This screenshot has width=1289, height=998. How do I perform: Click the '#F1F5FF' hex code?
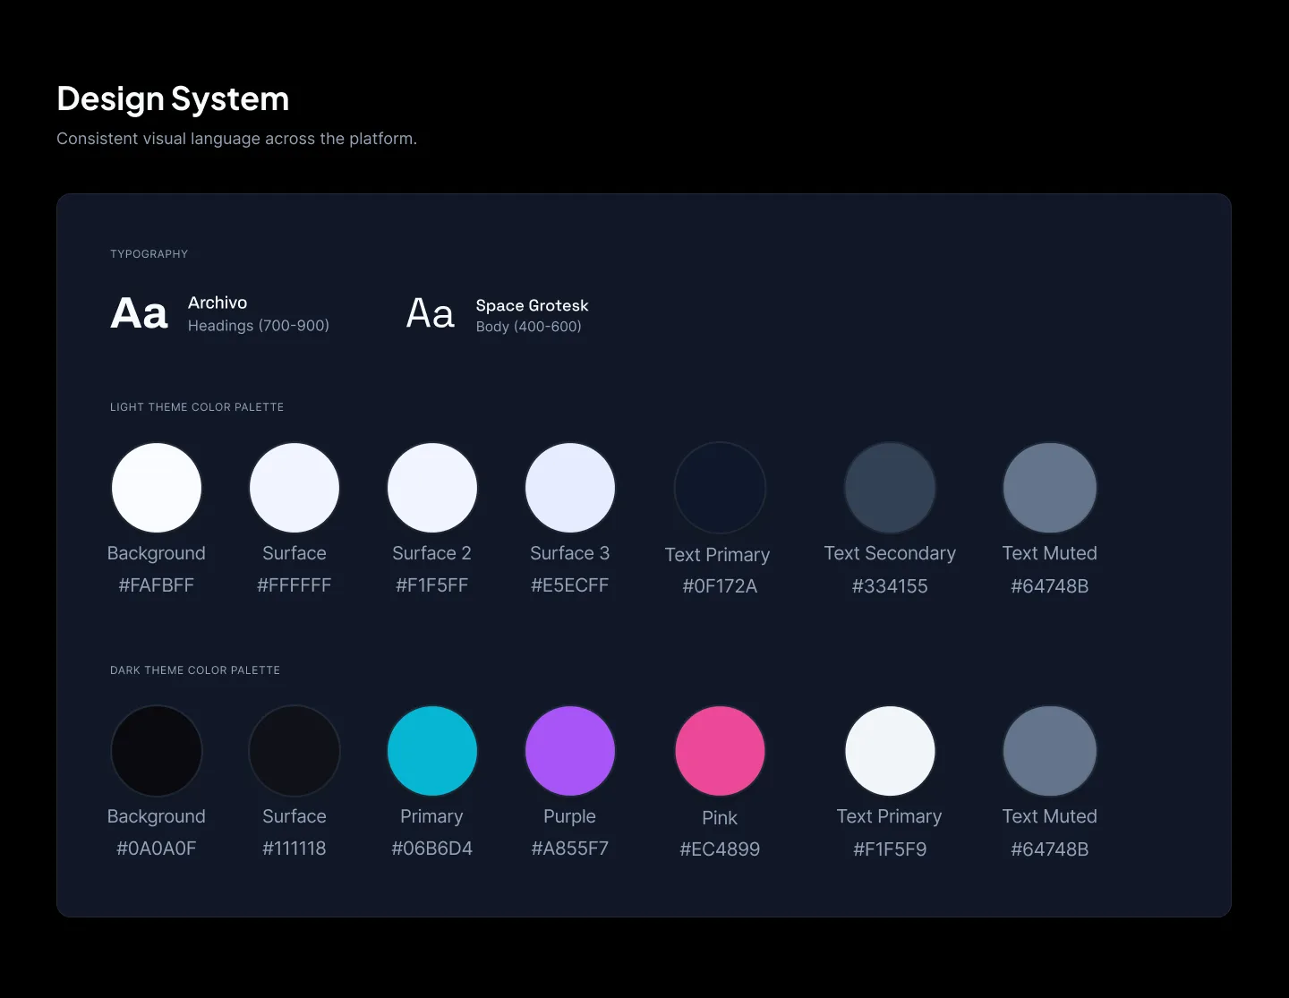(x=432, y=585)
